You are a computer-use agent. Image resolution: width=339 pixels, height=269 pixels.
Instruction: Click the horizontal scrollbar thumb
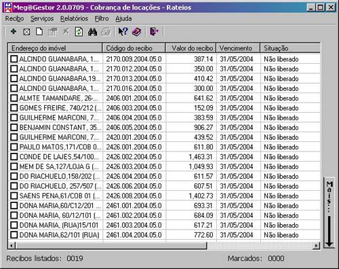coord(111,245)
